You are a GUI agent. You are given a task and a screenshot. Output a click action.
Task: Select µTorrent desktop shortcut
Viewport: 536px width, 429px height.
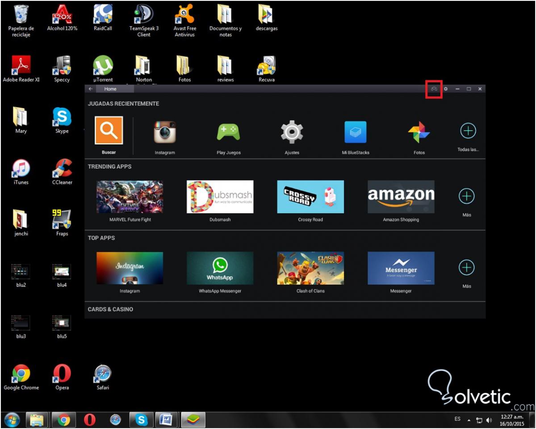coord(103,69)
